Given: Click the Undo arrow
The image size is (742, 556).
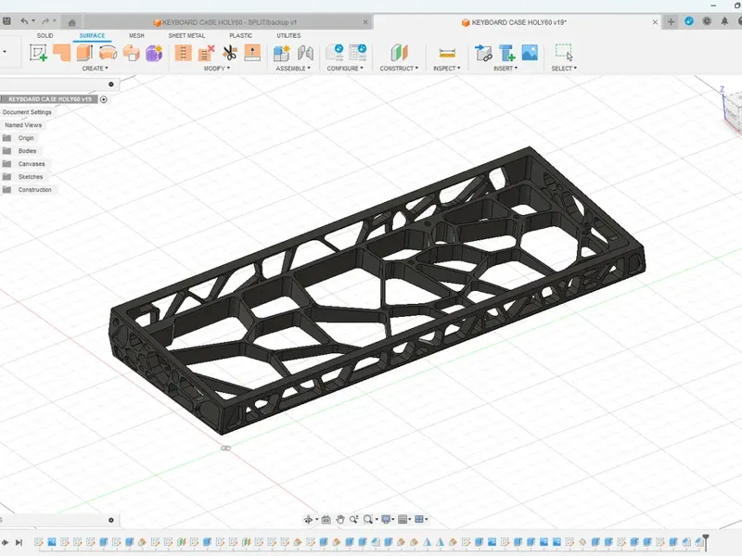Looking at the screenshot, I should (x=24, y=21).
